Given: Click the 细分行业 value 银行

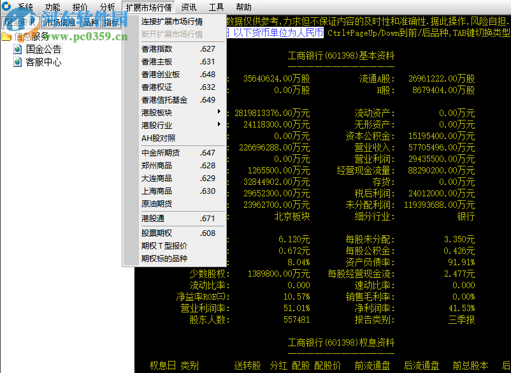Looking at the screenshot, I should click(466, 216).
